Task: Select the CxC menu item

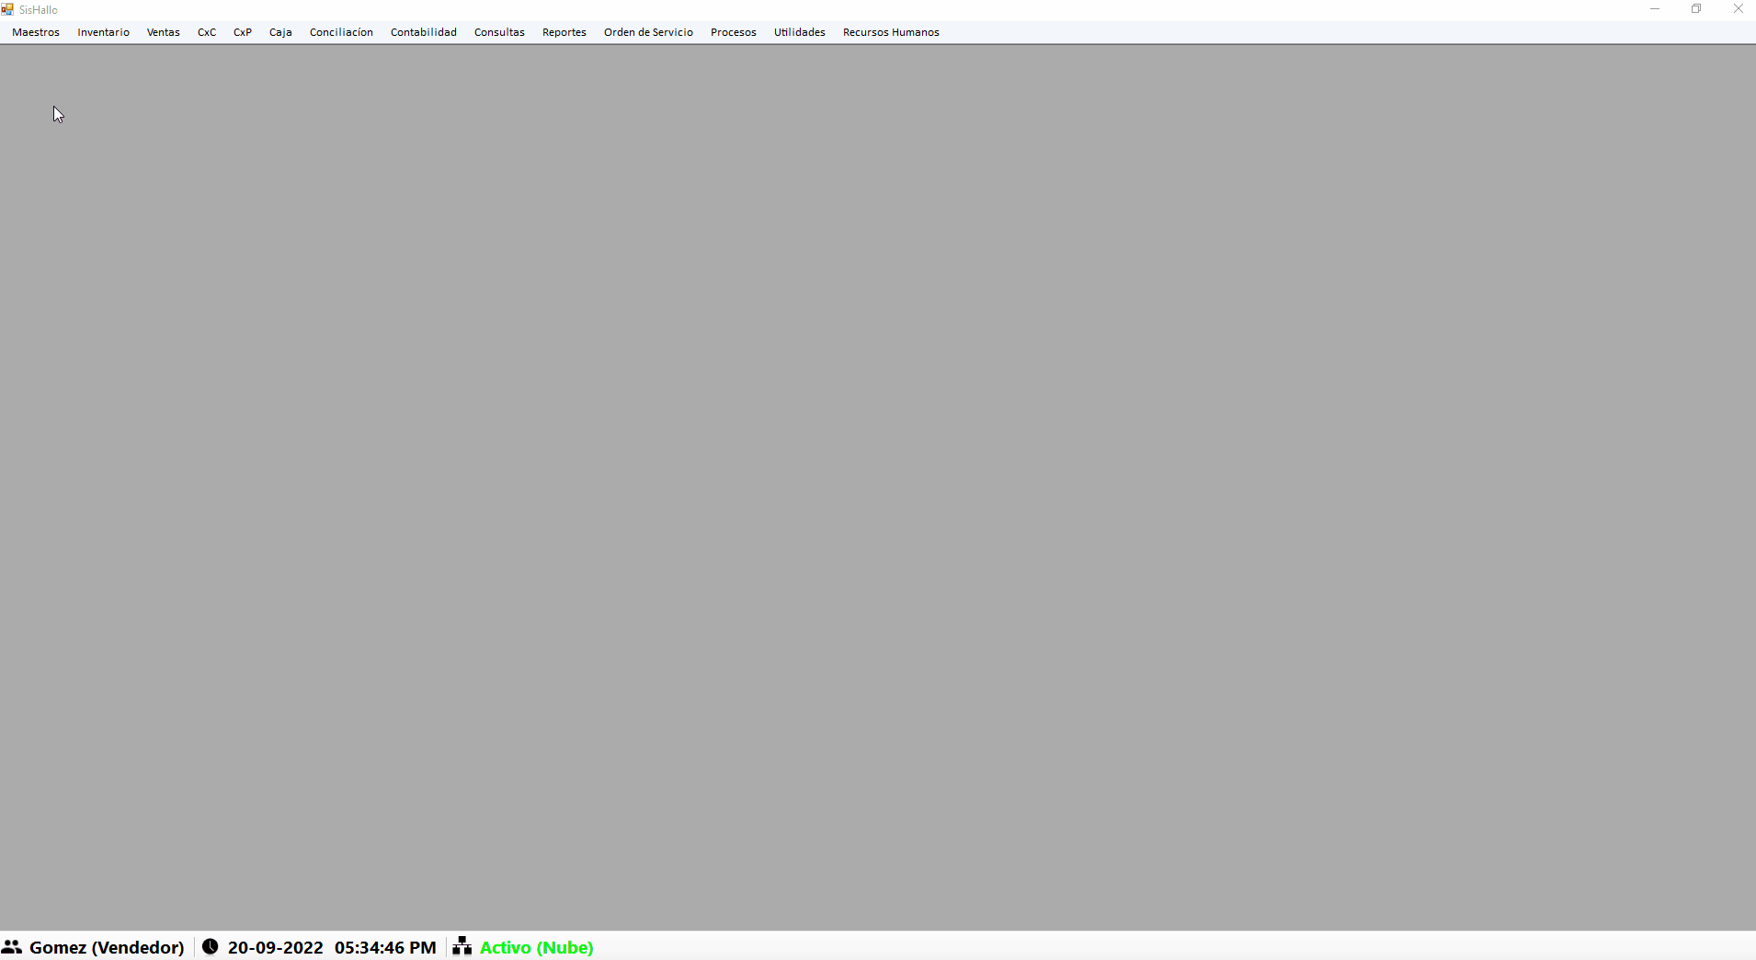Action: click(207, 32)
